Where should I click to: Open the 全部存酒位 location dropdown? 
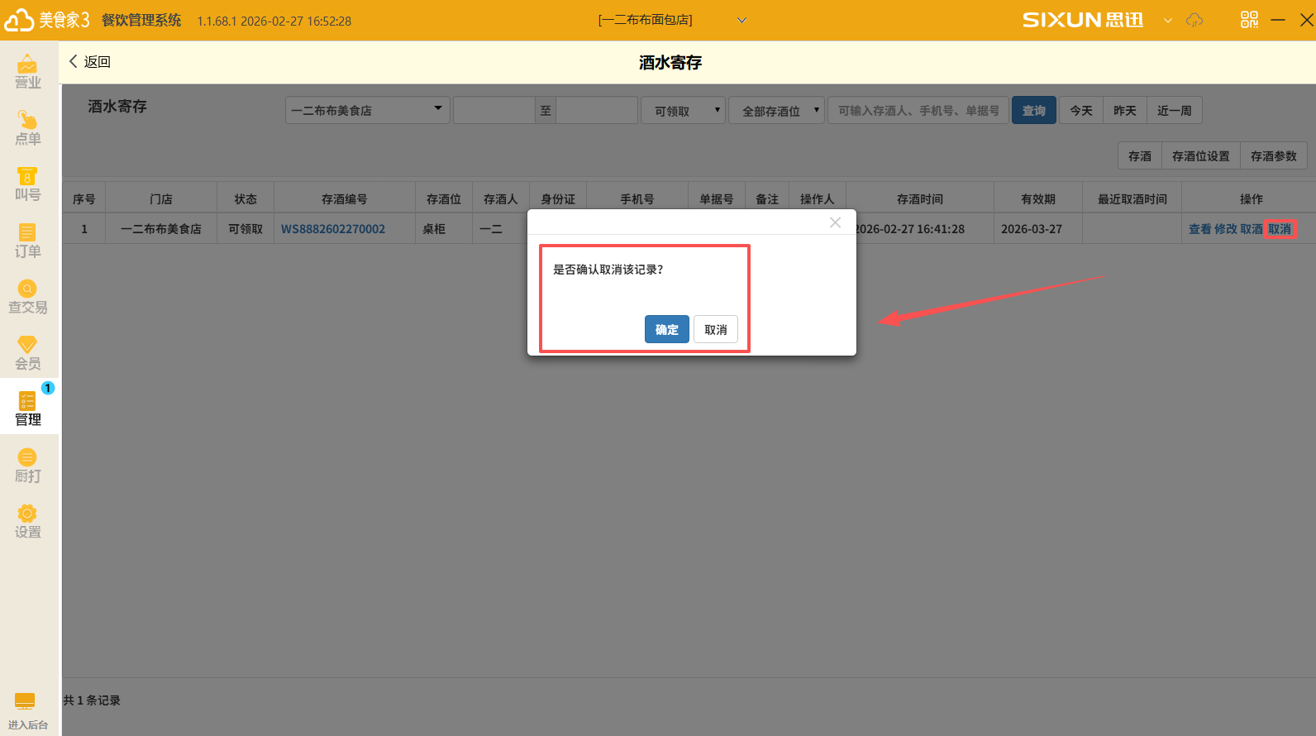[776, 110]
